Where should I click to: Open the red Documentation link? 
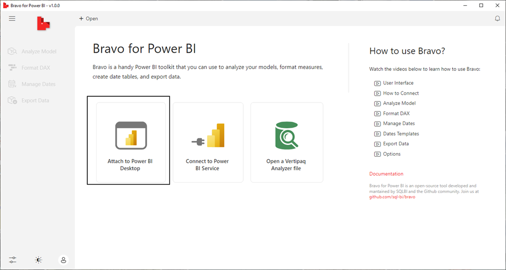pos(386,174)
